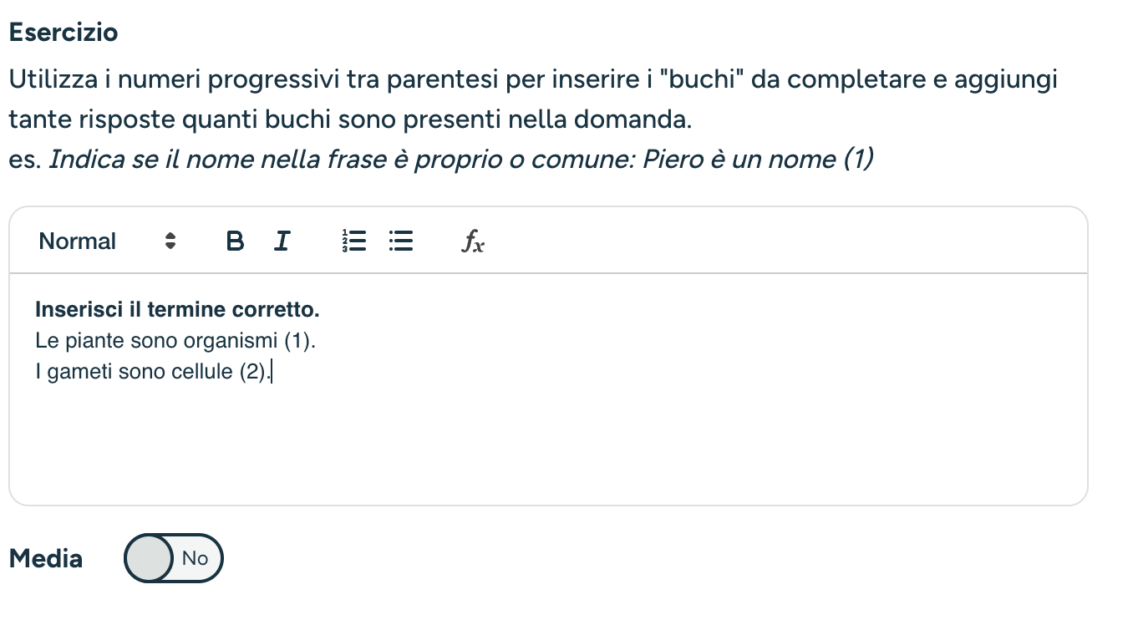Place cursor after the (1) placeholder
This screenshot has width=1138, height=625.
312,341
